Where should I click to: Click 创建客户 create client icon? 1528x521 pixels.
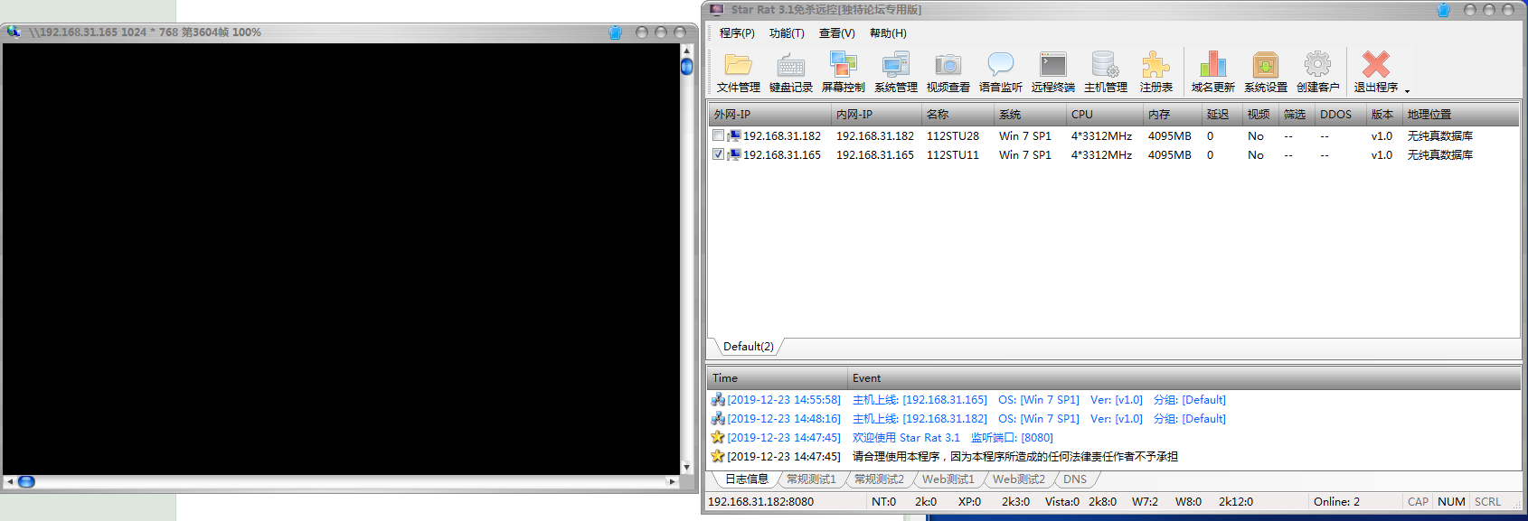coord(1317,72)
